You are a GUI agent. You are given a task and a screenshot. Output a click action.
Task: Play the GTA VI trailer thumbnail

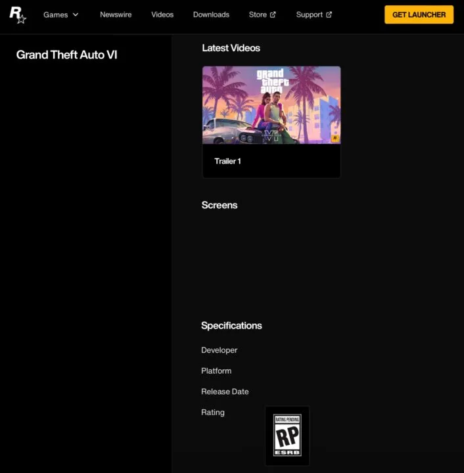pyautogui.click(x=271, y=105)
